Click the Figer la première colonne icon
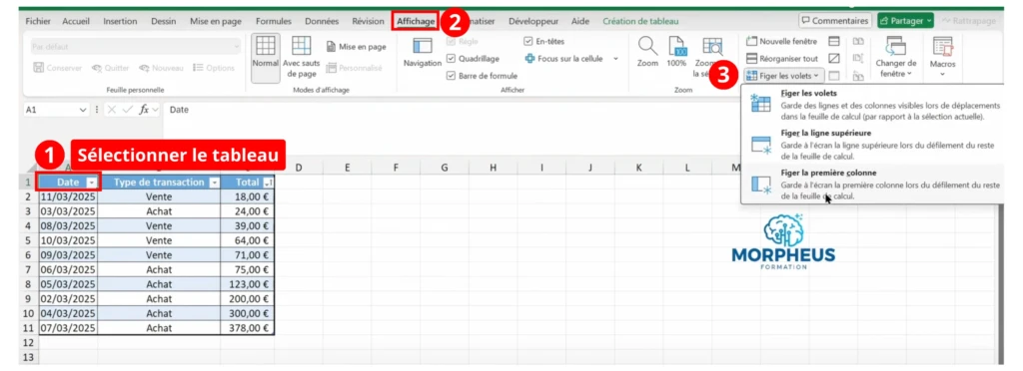1023x371 pixels. coord(761,185)
